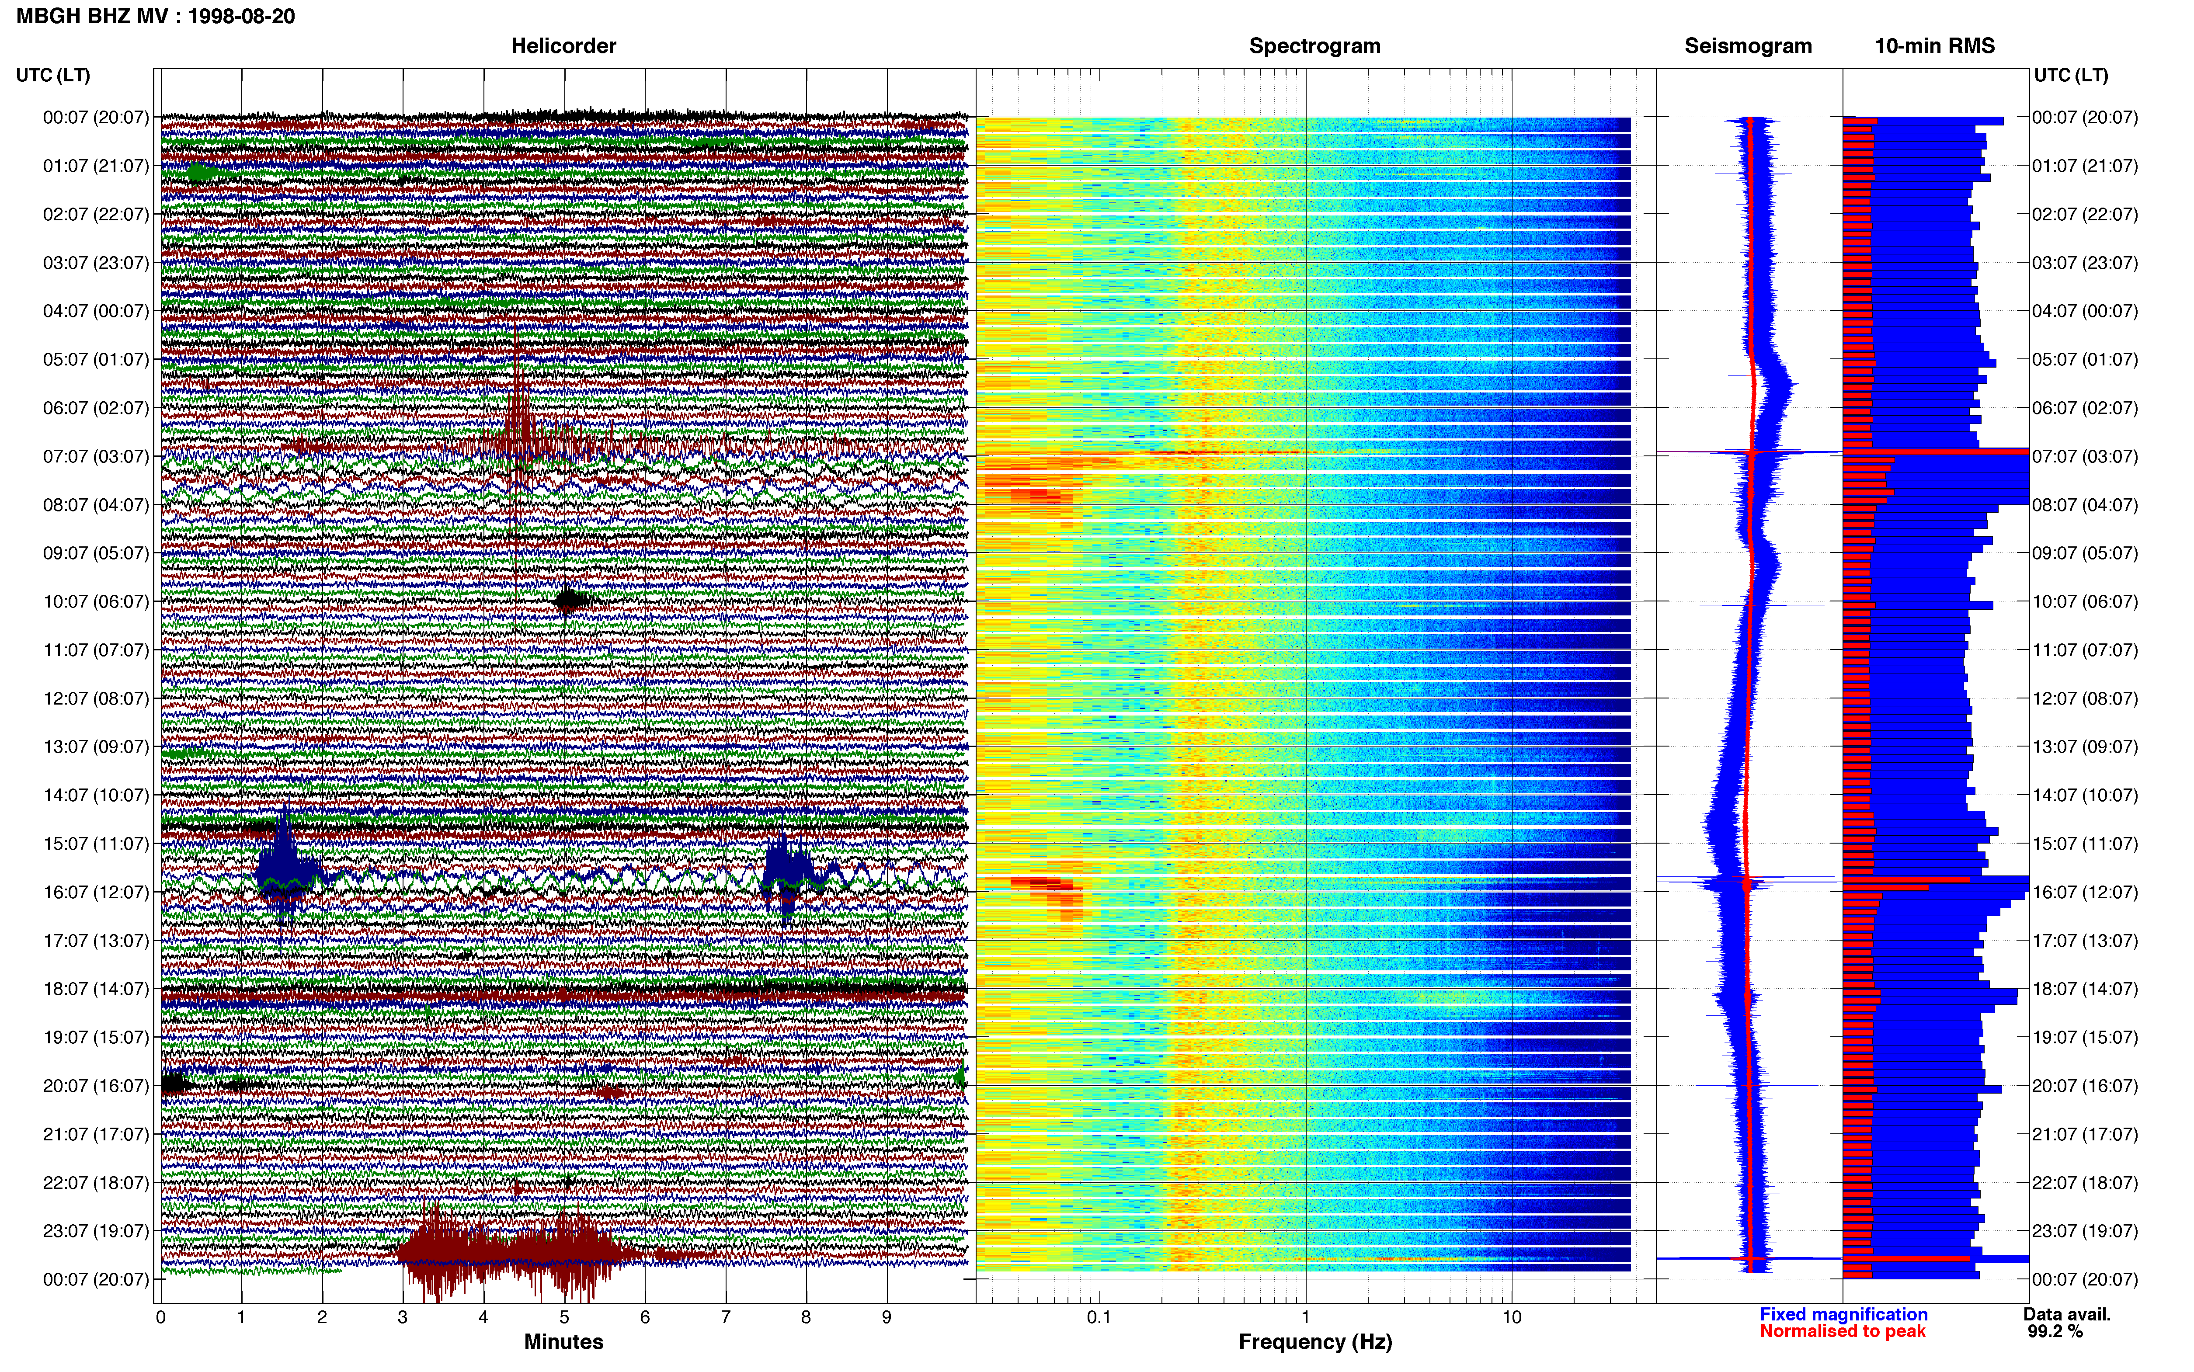This screenshot has width=2194, height=1372.
Task: Click minute tick '5' on helicorder axis
Action: point(564,1317)
